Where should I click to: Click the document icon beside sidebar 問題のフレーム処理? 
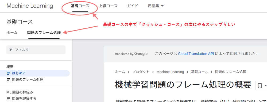9,80
